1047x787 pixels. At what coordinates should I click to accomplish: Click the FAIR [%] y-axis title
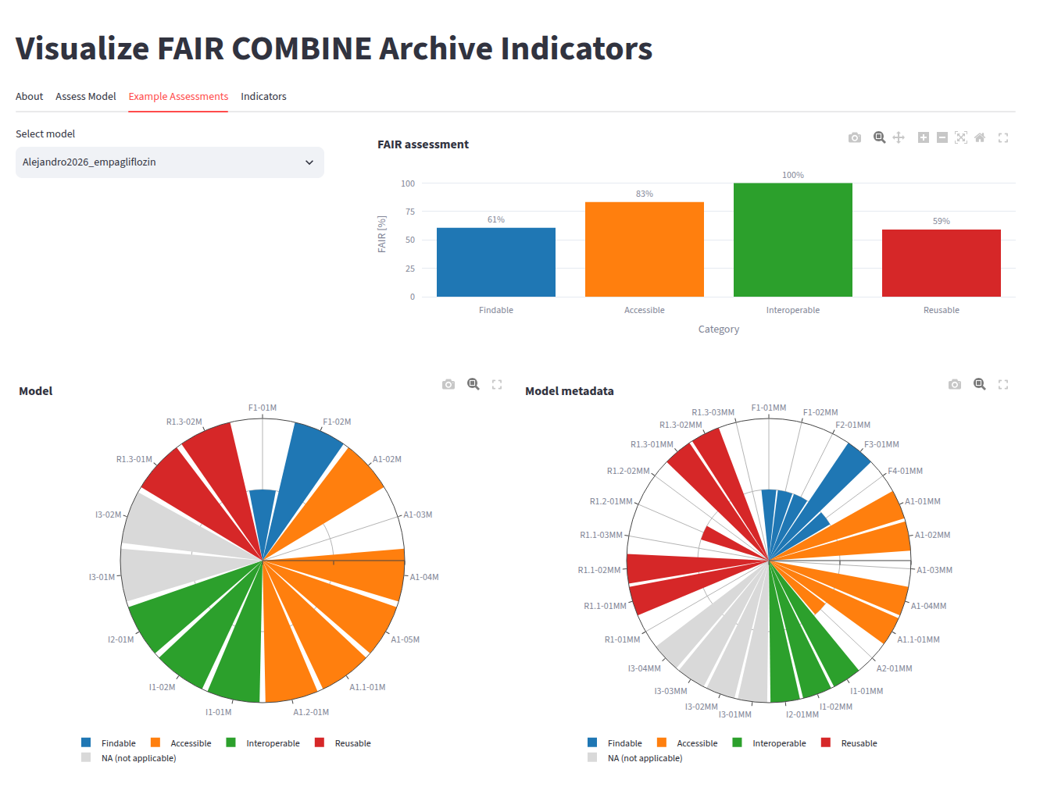pyautogui.click(x=382, y=234)
